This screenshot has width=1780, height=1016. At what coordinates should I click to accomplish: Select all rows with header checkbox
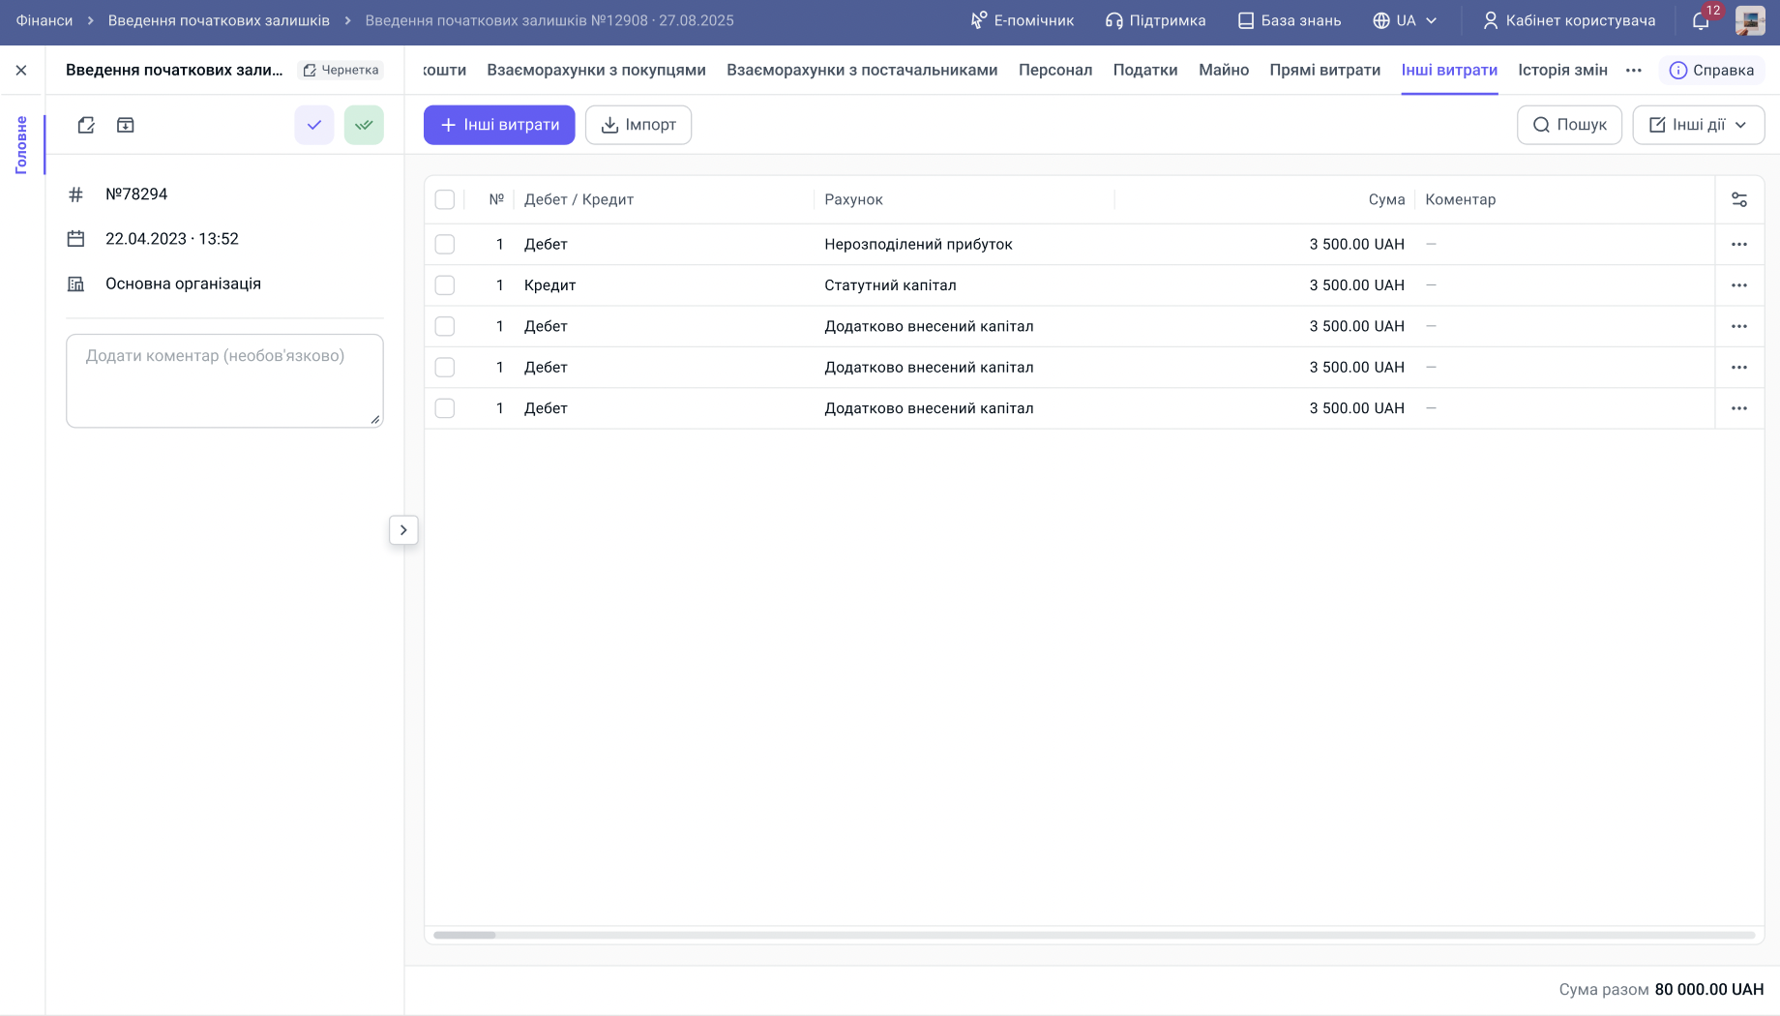click(445, 199)
